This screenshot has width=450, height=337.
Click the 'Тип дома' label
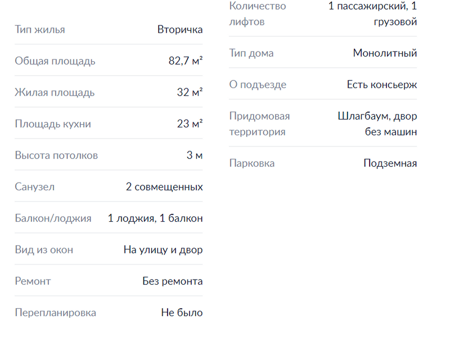click(x=251, y=53)
